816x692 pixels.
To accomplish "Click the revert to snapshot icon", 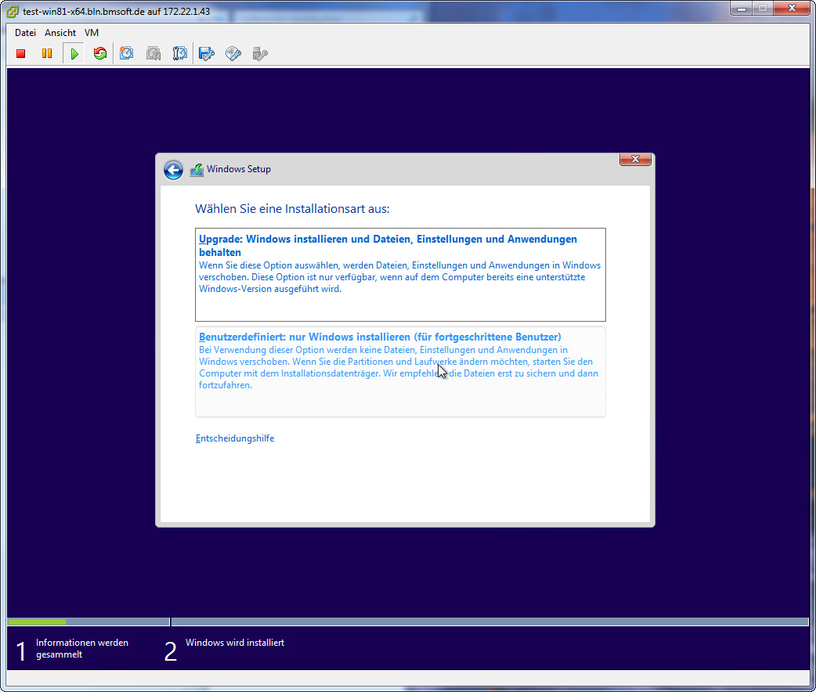I will click(153, 54).
